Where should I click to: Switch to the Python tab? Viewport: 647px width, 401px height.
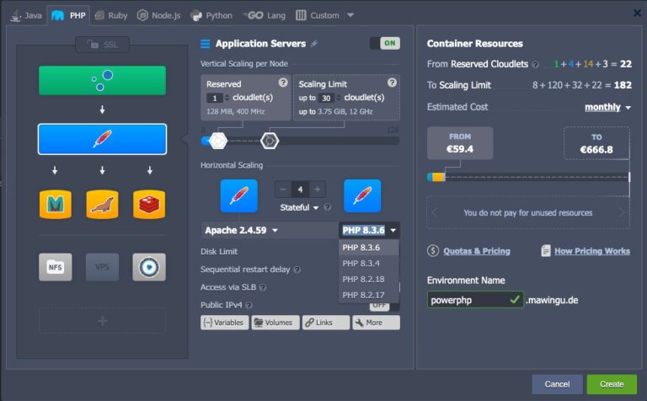pos(211,15)
